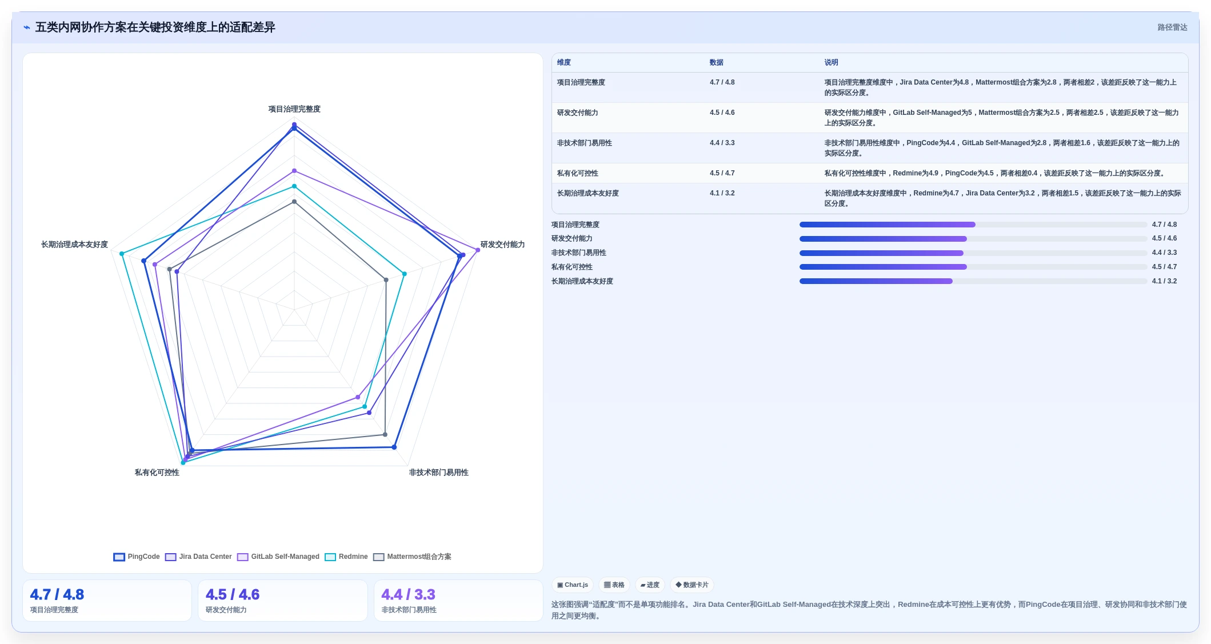The width and height of the screenshot is (1211, 644).
Task: Click the Jira Data Center legend label
Action: pos(205,557)
